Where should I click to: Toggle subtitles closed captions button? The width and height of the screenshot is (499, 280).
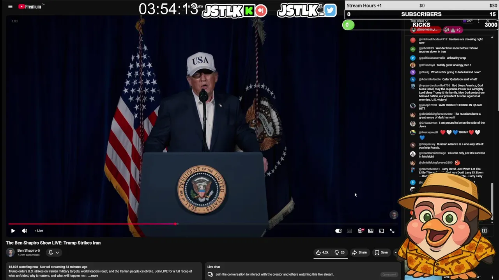click(x=349, y=231)
